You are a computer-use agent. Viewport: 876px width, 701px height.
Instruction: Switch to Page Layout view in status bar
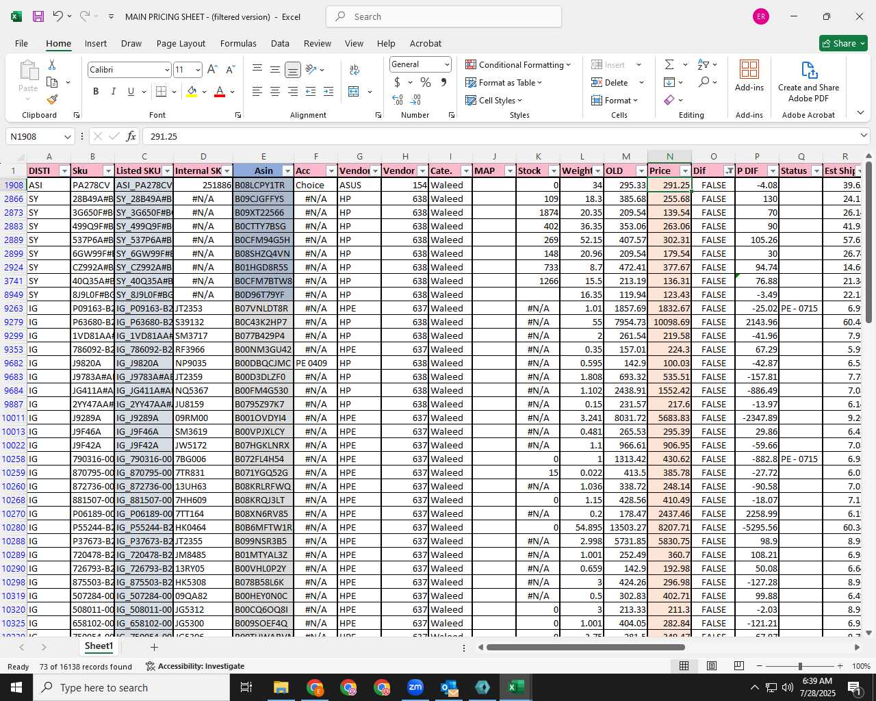tap(712, 666)
